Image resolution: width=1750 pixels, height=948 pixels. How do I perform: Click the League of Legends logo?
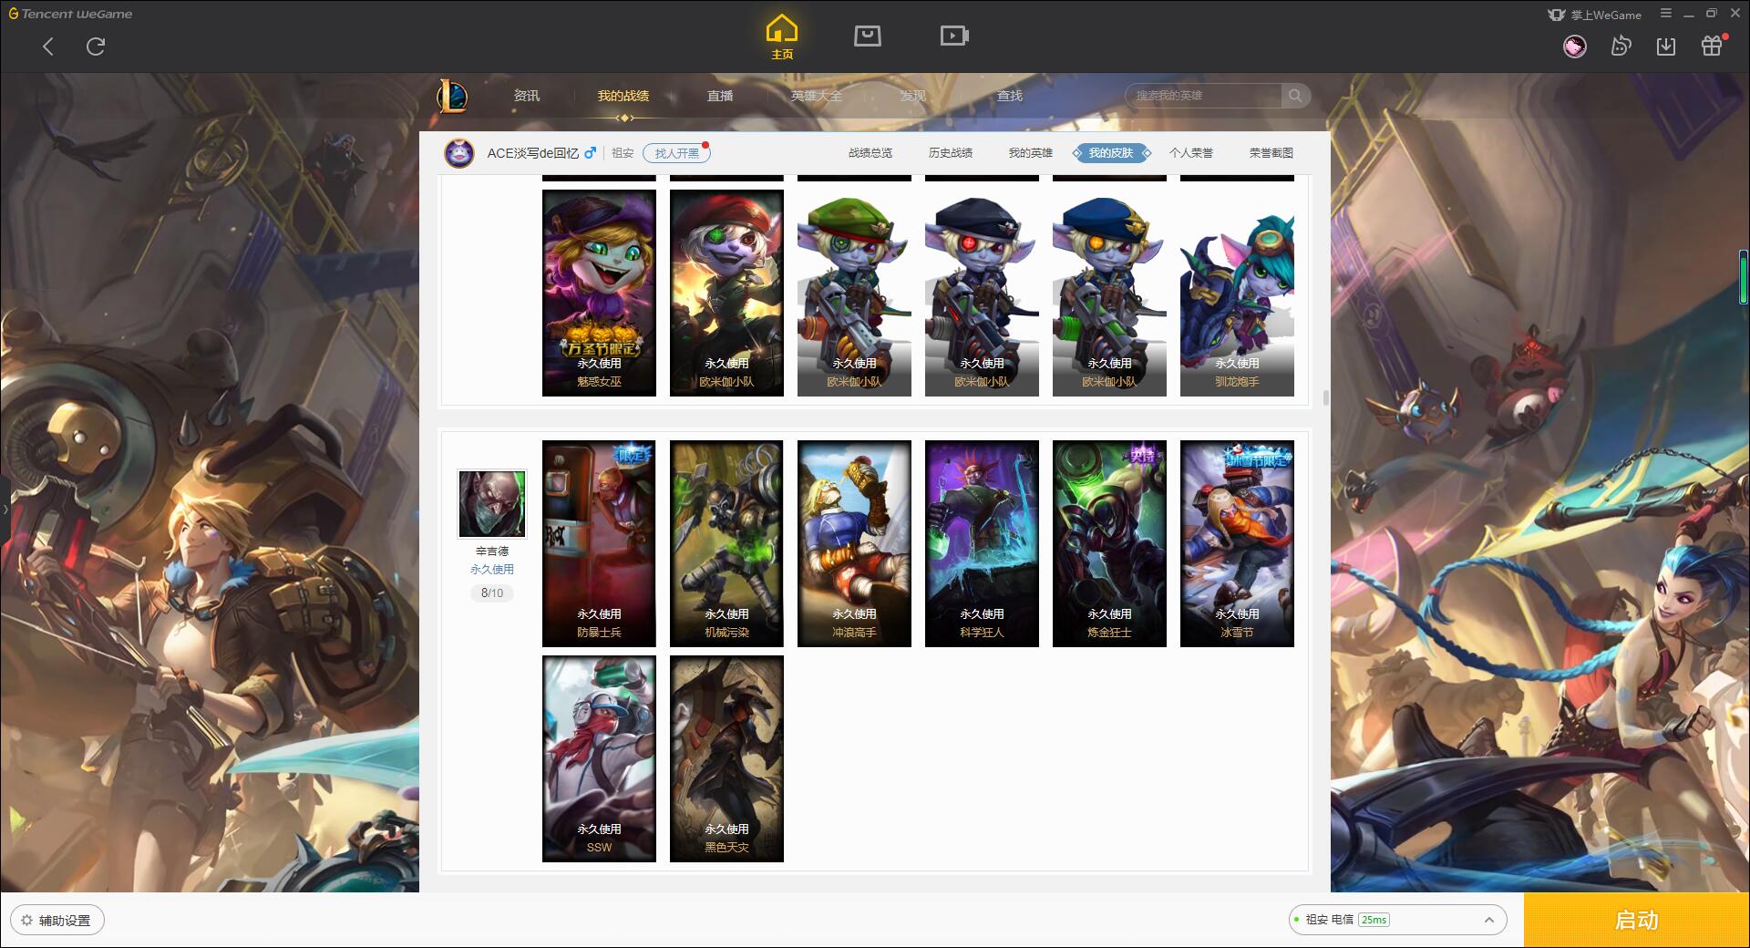click(x=452, y=96)
